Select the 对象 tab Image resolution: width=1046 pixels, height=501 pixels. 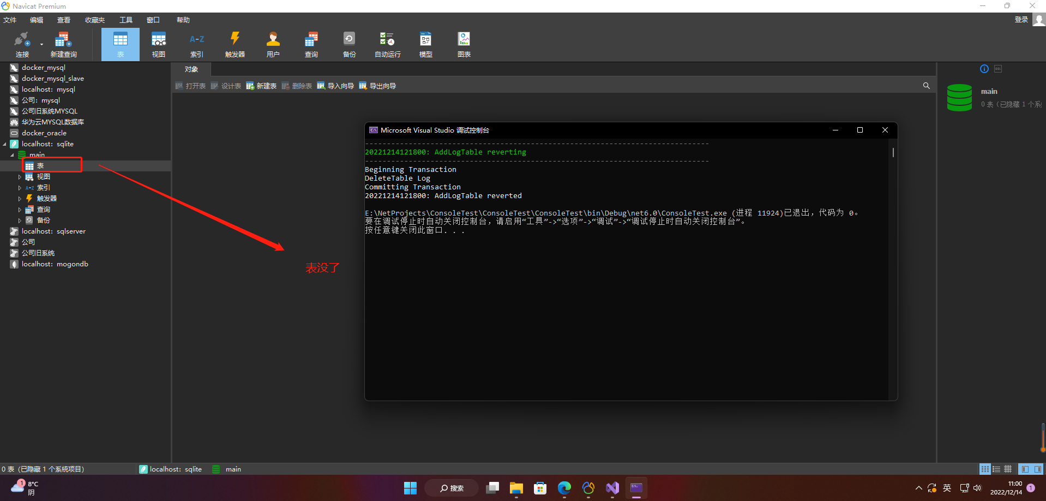pos(191,69)
